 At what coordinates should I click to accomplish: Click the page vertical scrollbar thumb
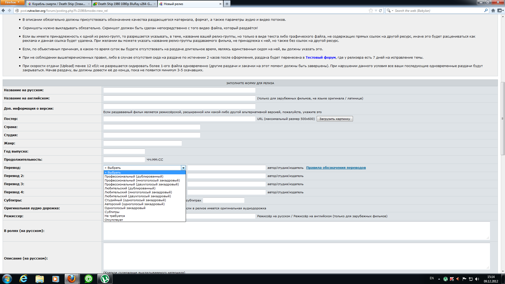(x=503, y=118)
